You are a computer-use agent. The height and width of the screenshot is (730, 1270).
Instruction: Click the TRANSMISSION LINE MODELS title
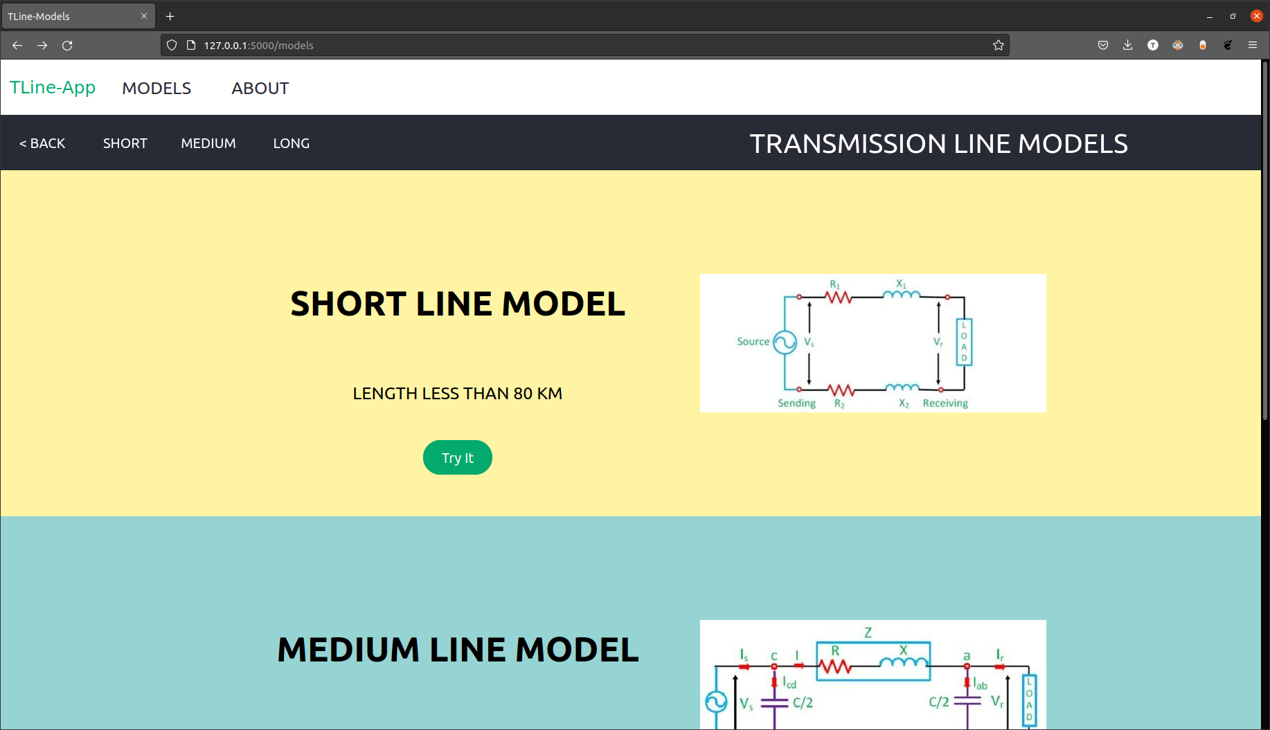[938, 144]
